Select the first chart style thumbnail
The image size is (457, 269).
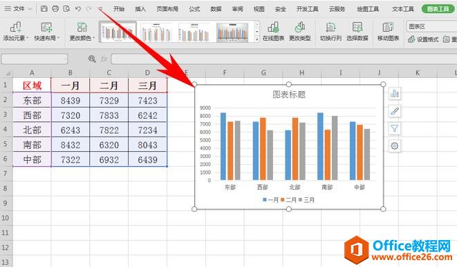click(118, 32)
